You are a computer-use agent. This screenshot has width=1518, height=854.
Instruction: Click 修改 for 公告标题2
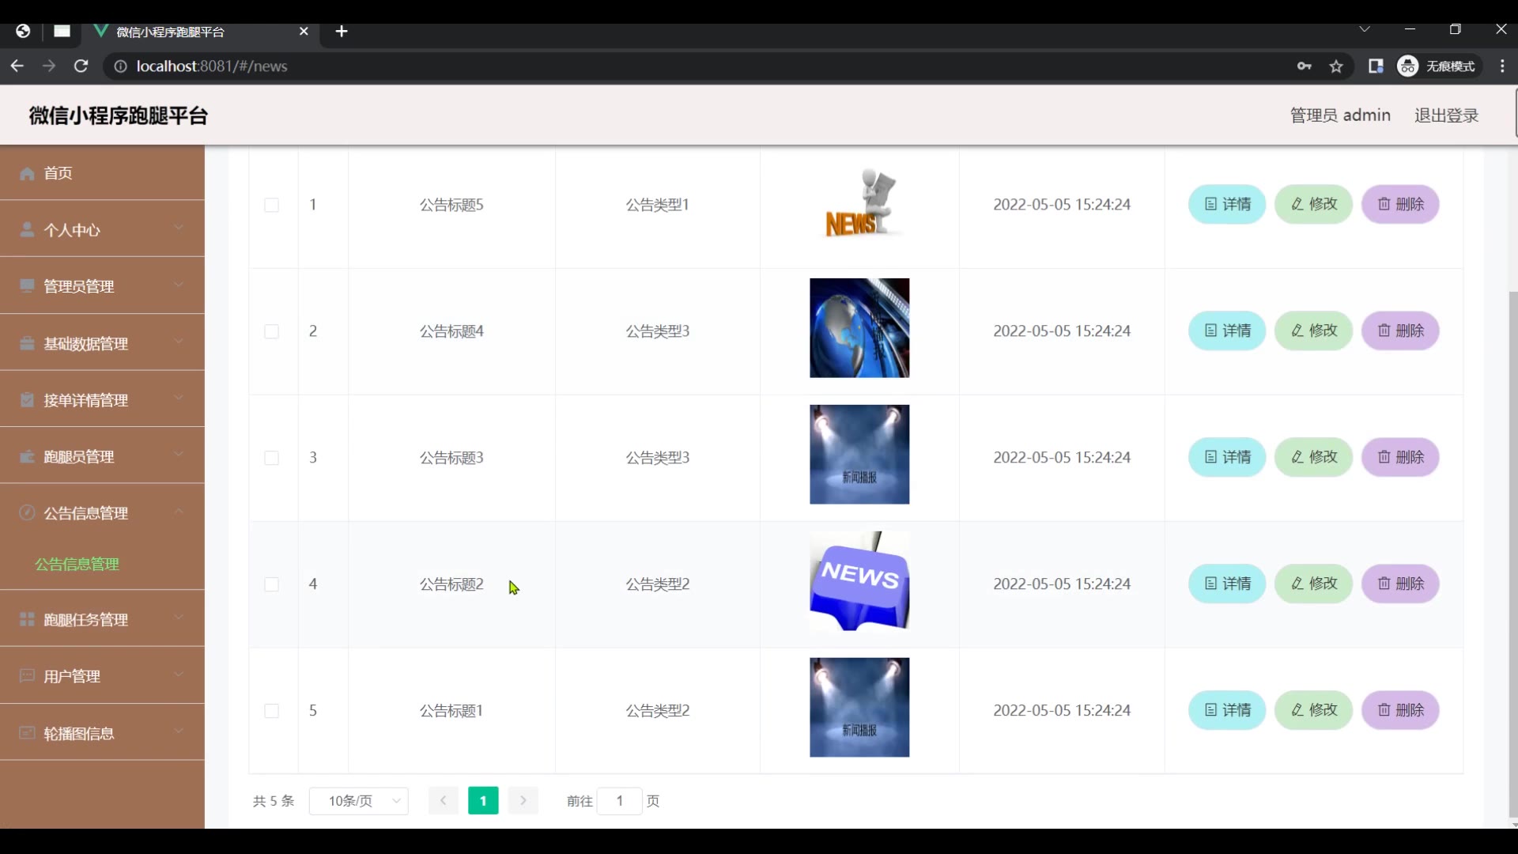pyautogui.click(x=1314, y=584)
